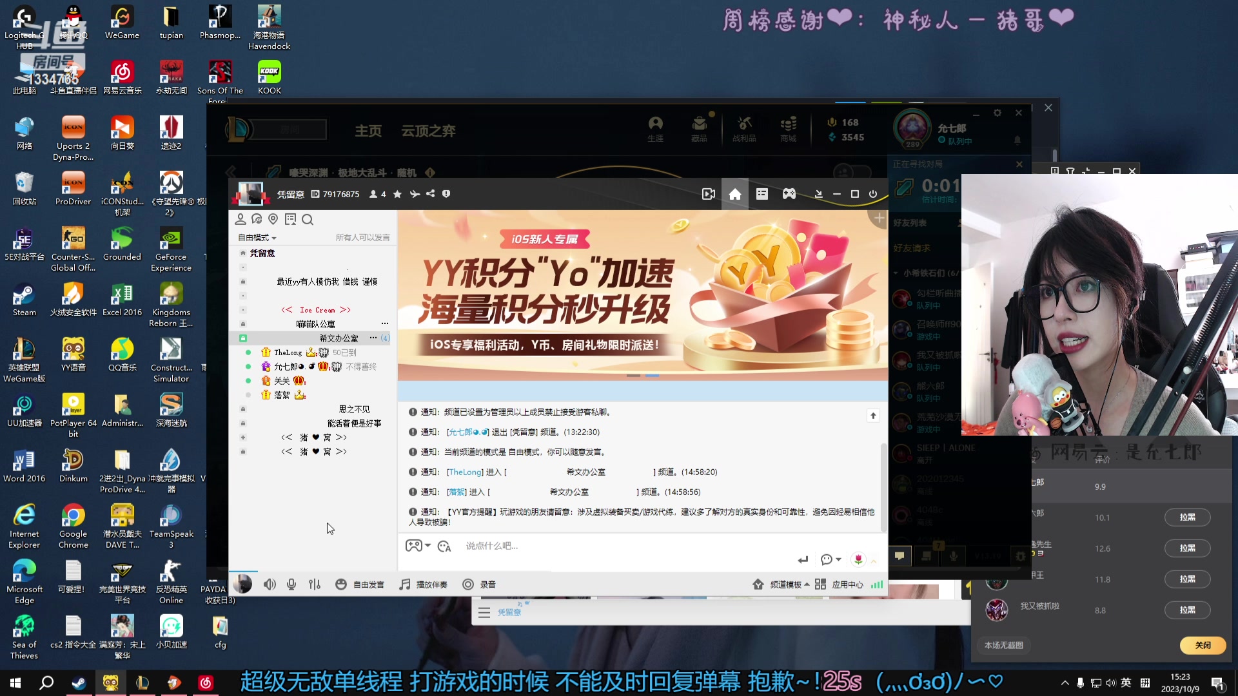Switch to 主页 tab in League client
Screen dimensions: 1238x696
click(x=368, y=131)
